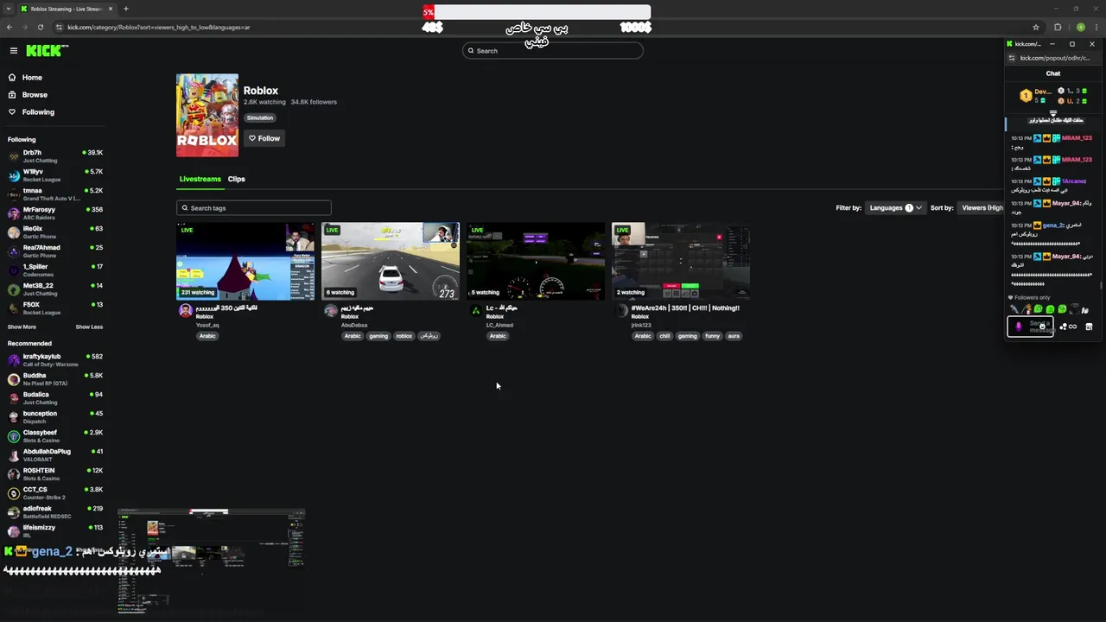
Task: Open chat shop icon in popout
Action: pos(1089,327)
